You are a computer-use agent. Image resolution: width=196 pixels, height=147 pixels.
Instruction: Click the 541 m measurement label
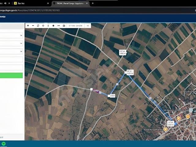130,72
